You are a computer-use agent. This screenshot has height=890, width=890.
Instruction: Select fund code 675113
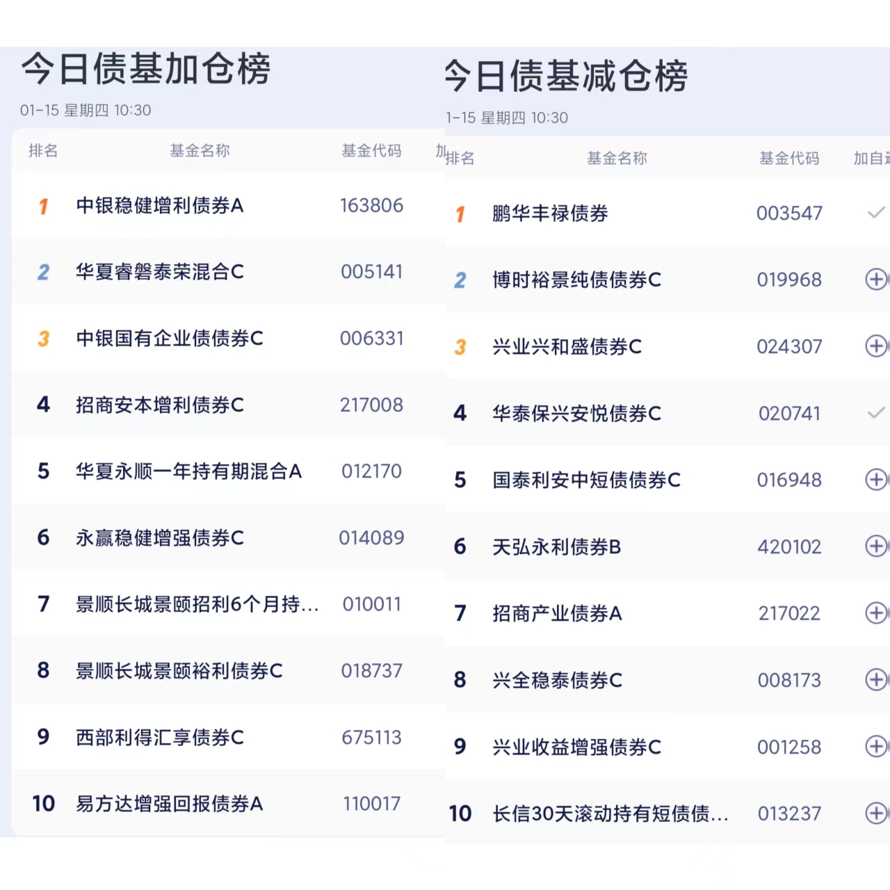[x=371, y=738]
